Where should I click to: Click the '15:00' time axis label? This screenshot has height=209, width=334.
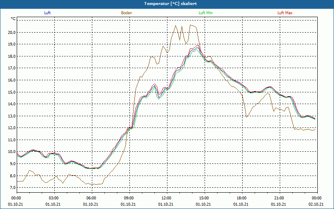(205, 198)
